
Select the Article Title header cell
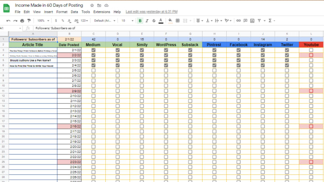(33, 45)
